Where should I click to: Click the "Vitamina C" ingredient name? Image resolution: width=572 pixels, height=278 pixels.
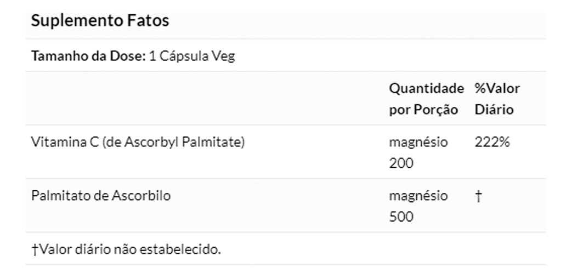(x=65, y=142)
